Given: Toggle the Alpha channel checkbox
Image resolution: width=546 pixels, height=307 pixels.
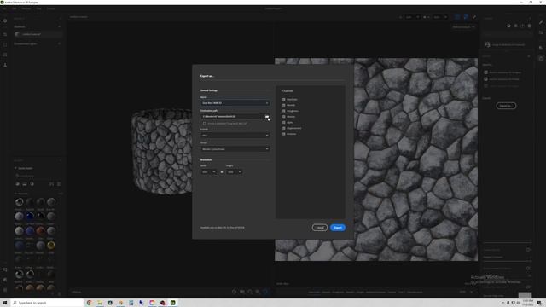Looking at the screenshot, I should tap(284, 123).
